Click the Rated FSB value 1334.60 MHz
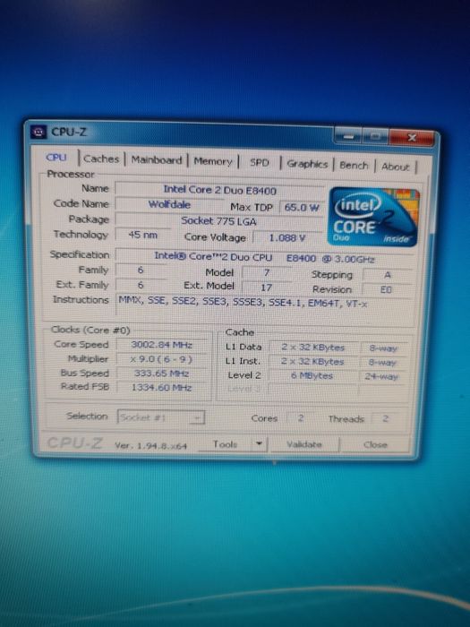This screenshot has height=627, width=470. [x=162, y=388]
